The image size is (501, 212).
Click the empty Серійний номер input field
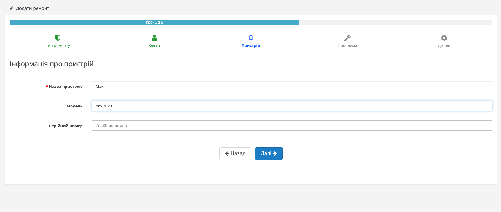(x=292, y=126)
